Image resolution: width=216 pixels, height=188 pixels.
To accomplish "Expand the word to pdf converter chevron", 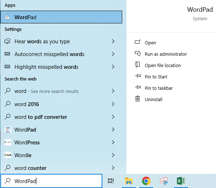I will click(113, 117).
